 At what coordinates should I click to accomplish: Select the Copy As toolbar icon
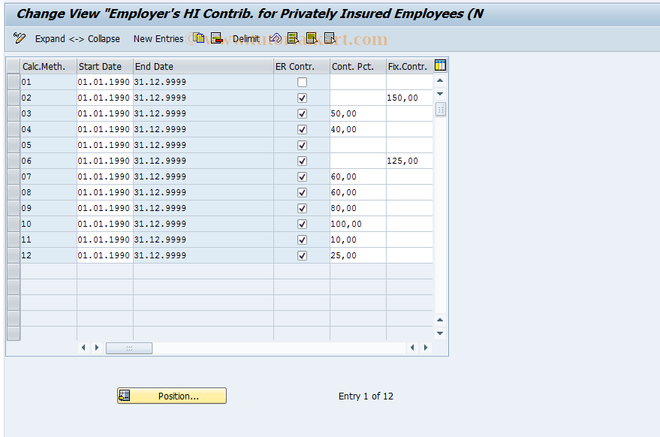197,38
